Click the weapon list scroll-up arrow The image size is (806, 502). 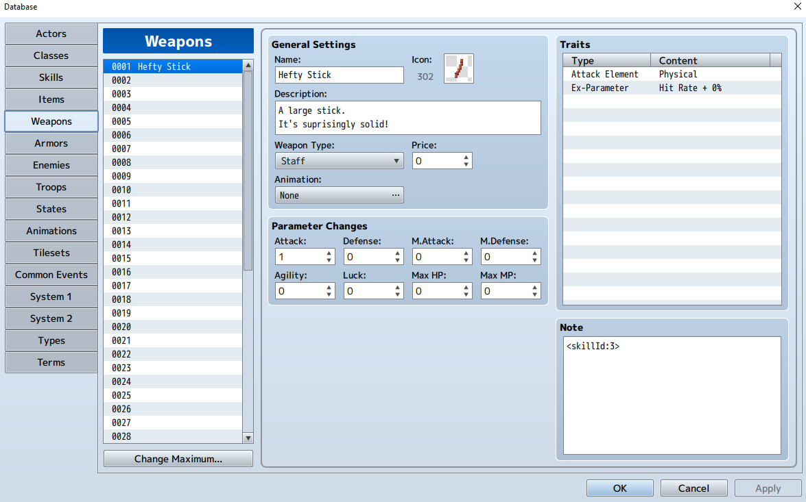[248, 65]
